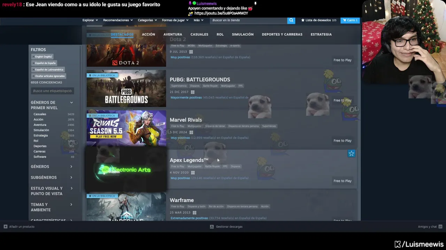446x250 pixels.
Task: Open Gestionar descargas download icon
Action: (212, 227)
